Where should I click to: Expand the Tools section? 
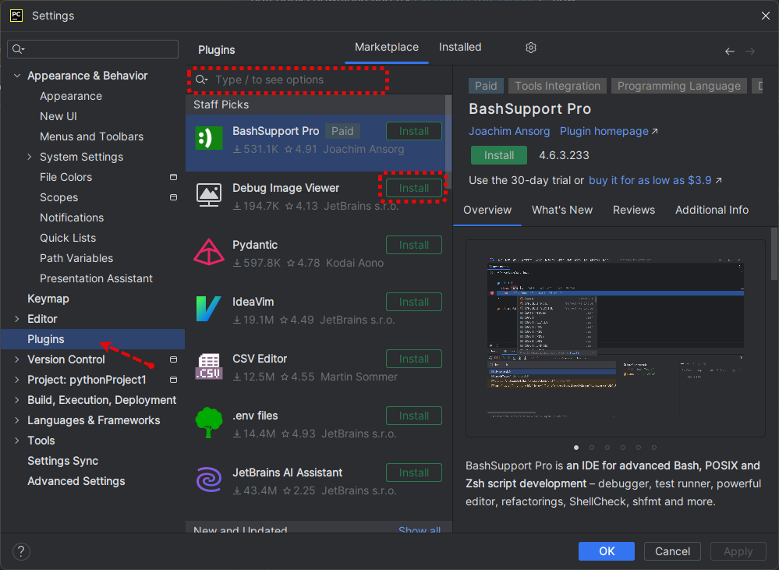(x=17, y=441)
